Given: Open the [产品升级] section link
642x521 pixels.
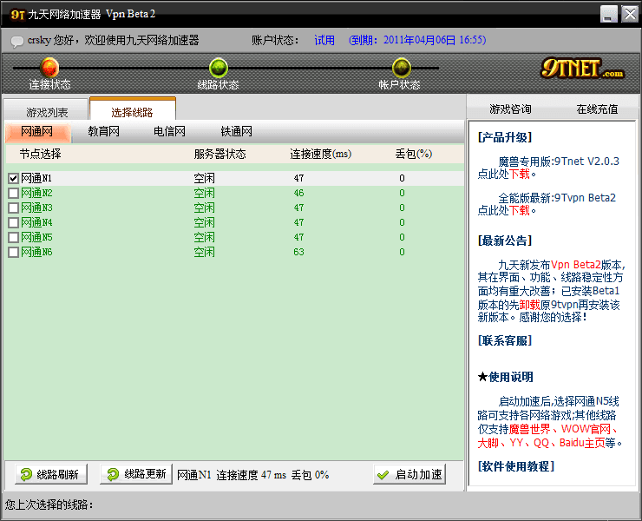Looking at the screenshot, I should pyautogui.click(x=505, y=137).
